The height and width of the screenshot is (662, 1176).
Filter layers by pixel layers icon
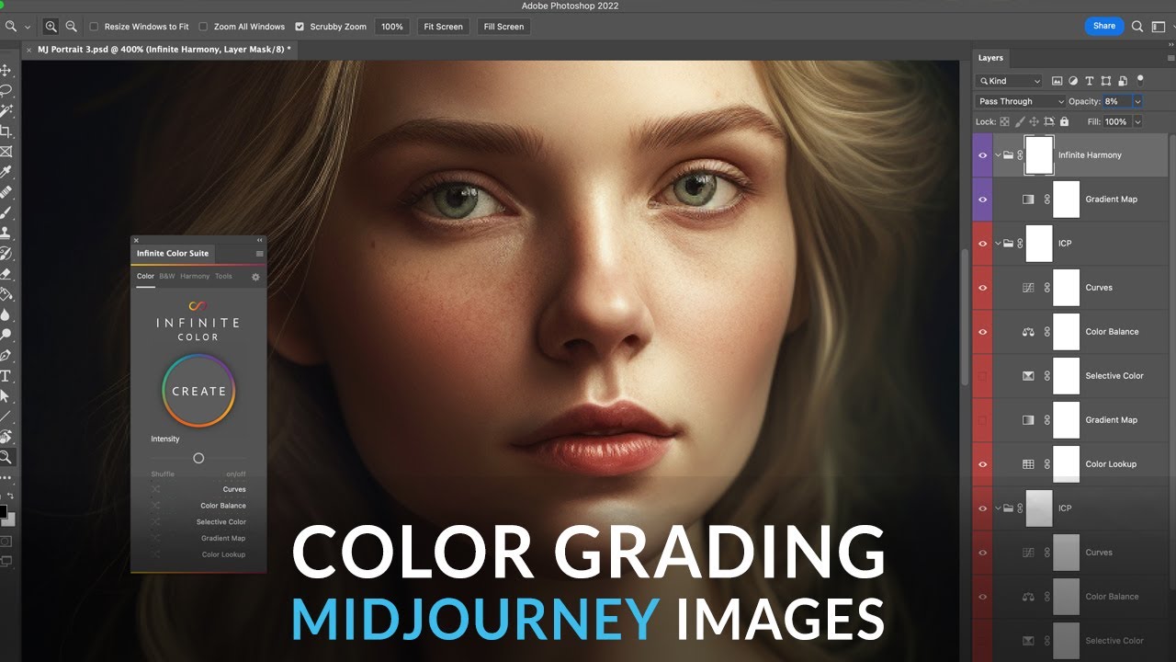pos(1057,81)
